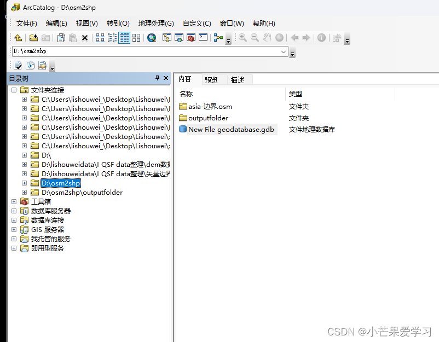Viewport: 439px width, 342px height.
Task: Click the Validate Metadata icon
Action: [x=18, y=65]
